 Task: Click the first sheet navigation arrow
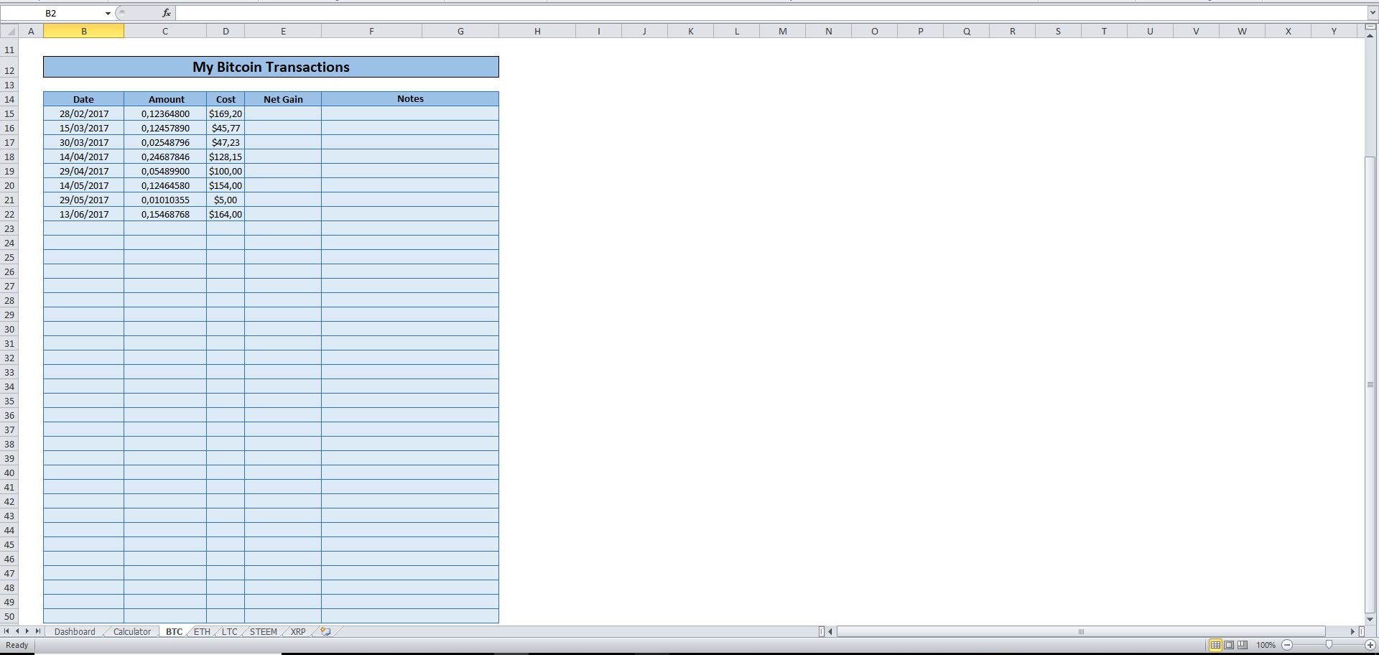click(x=6, y=632)
